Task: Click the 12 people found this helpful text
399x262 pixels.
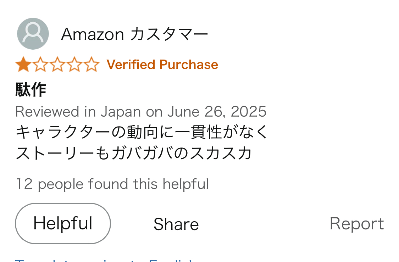Action: pyautogui.click(x=112, y=184)
